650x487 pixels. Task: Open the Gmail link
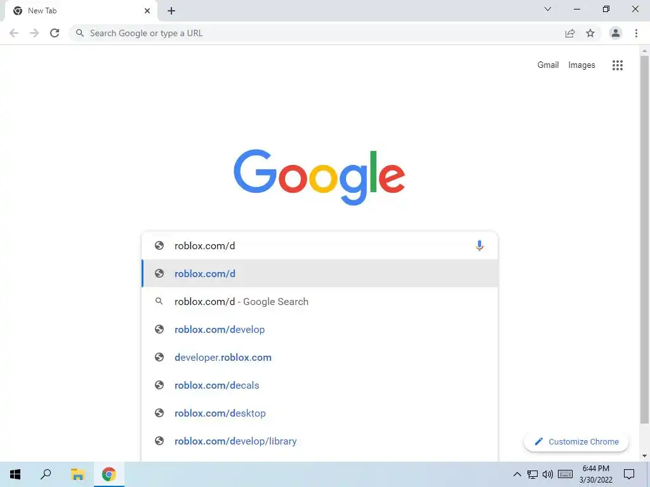tap(548, 65)
